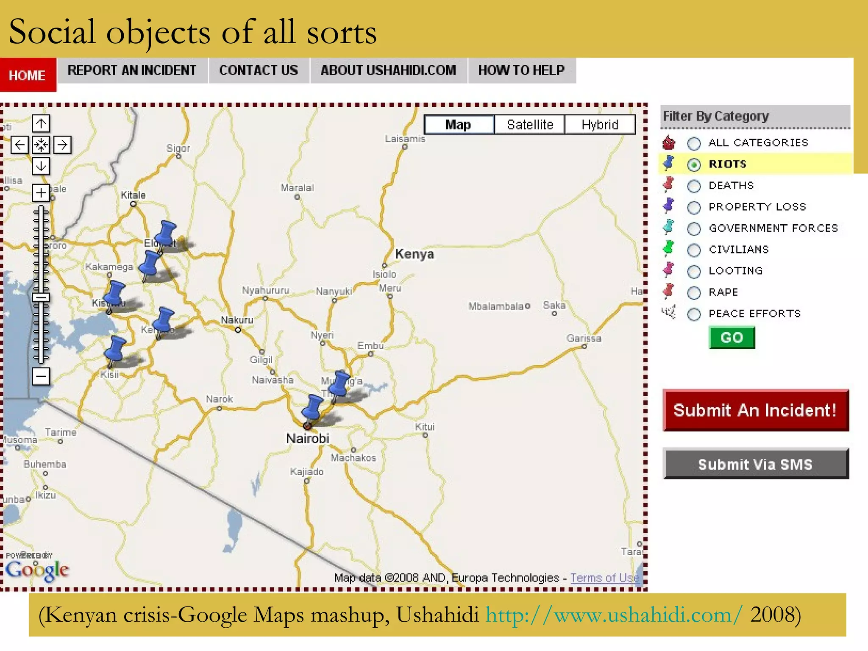The width and height of the screenshot is (868, 651).
Task: Click the map zoom slider handle
Action: pos(41,298)
